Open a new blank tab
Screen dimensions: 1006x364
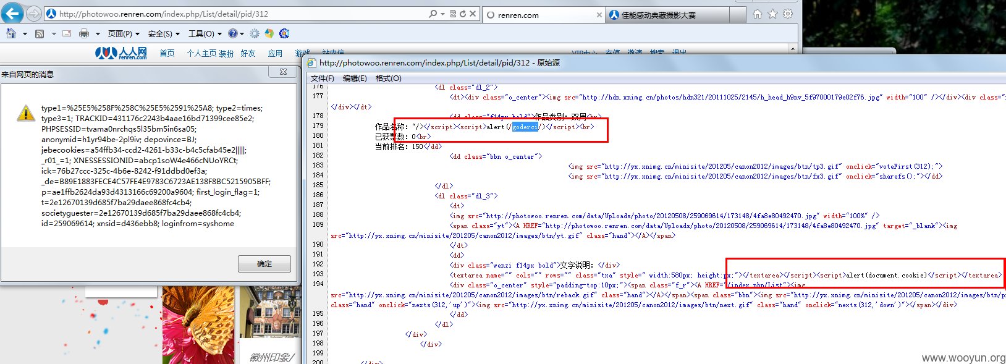[738, 15]
